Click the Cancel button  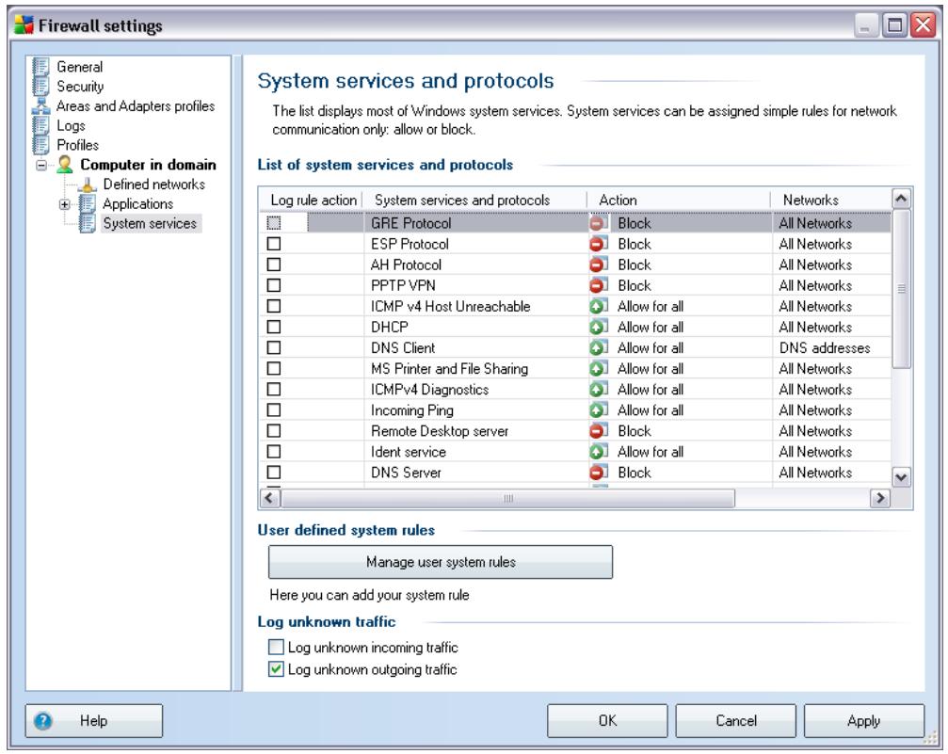click(736, 721)
